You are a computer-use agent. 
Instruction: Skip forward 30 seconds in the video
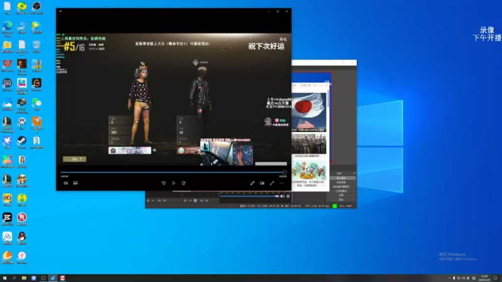pos(184,183)
